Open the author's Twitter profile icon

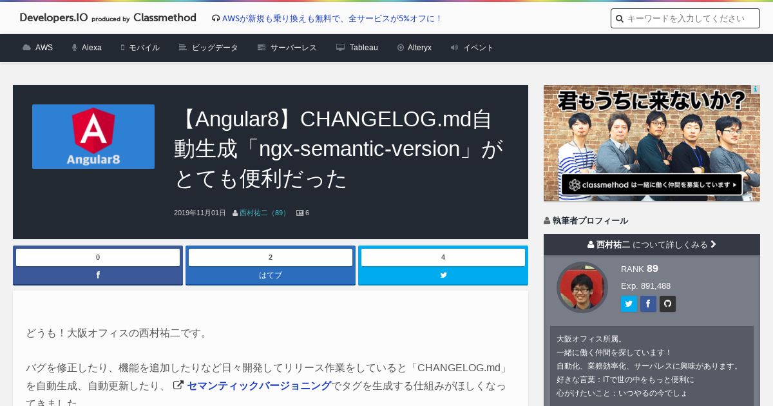coord(629,304)
